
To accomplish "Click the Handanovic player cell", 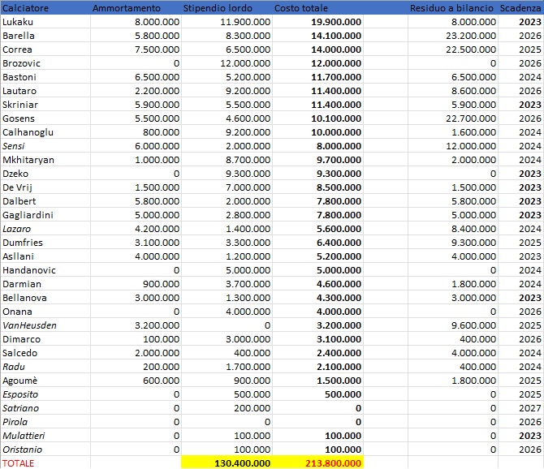I will pyautogui.click(x=28, y=270).
